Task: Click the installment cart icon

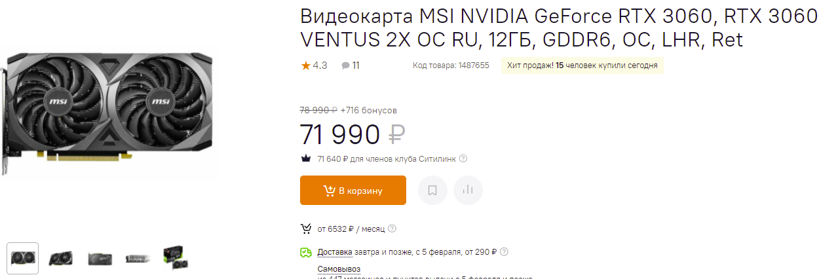Action: click(x=305, y=229)
